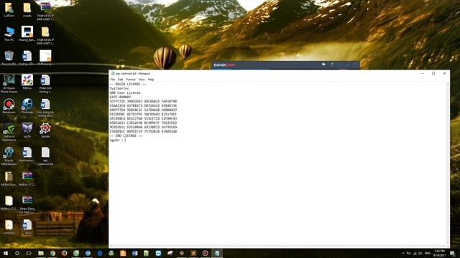Click the 'EA7E-890007' line in Notepad
The width and height of the screenshot is (460, 258).
coord(120,97)
